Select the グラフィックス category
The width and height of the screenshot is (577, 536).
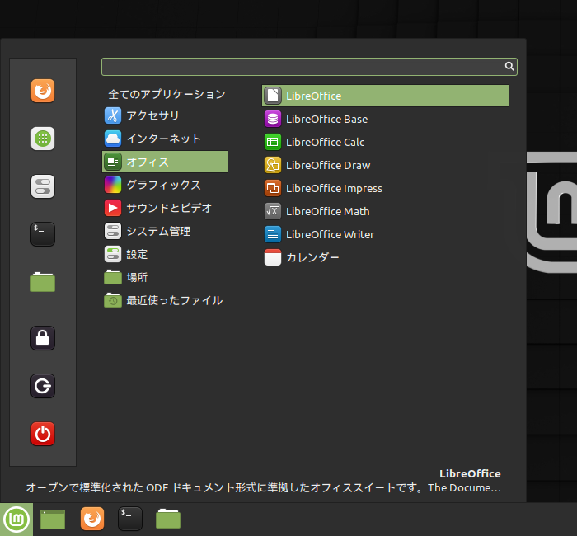pos(165,185)
